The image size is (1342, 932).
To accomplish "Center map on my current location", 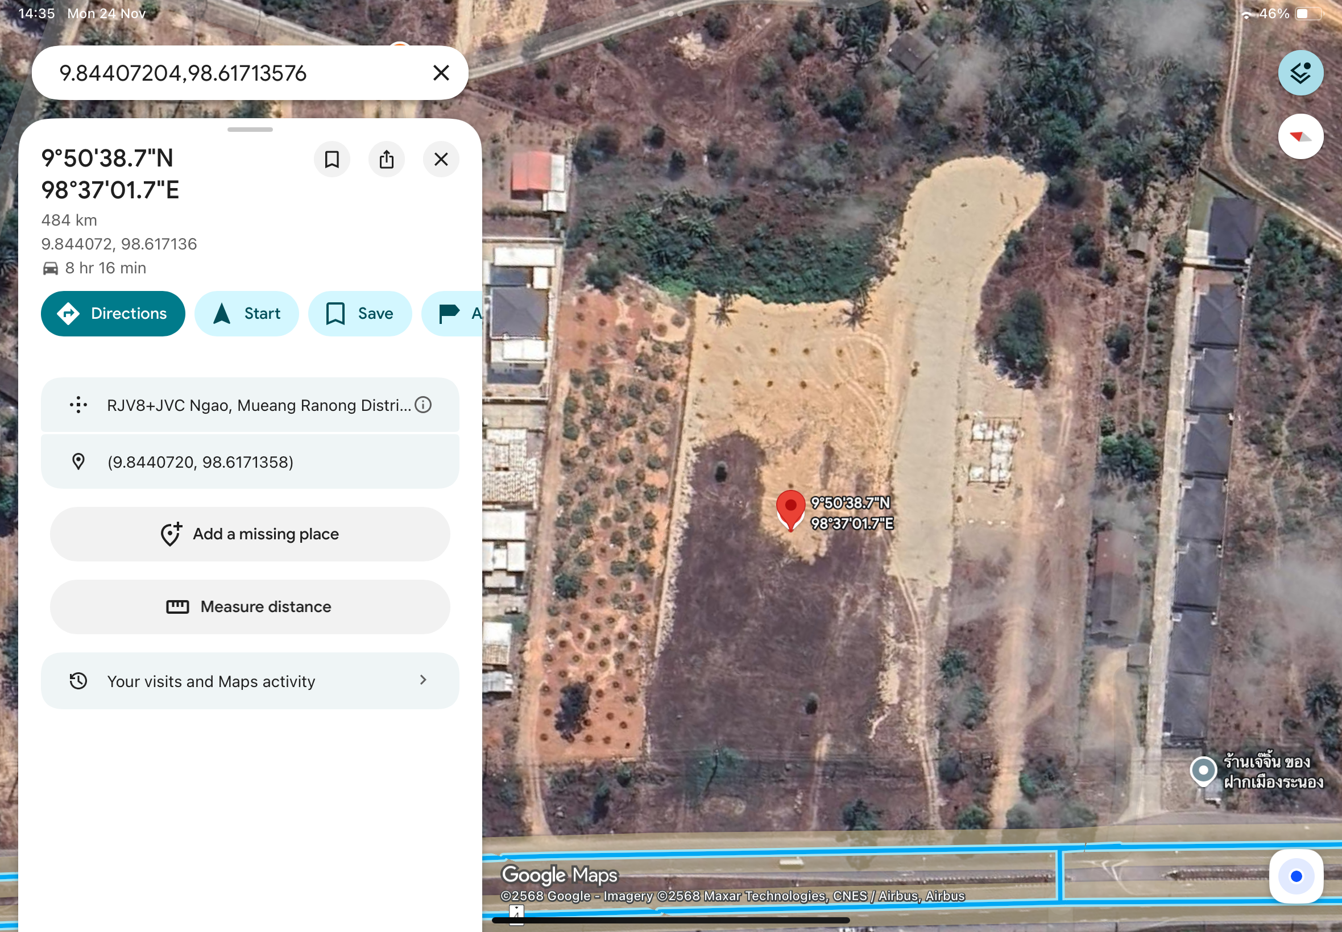I will pos(1295,875).
